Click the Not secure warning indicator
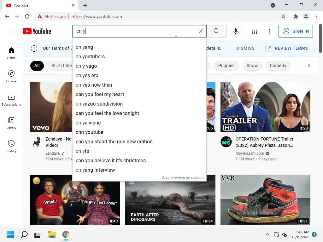 coord(52,16)
